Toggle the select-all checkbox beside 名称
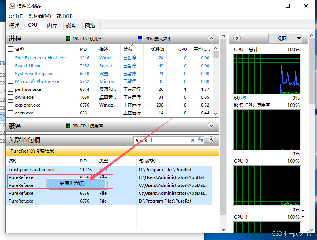Viewport: 317px width, 240px height. 11,49
